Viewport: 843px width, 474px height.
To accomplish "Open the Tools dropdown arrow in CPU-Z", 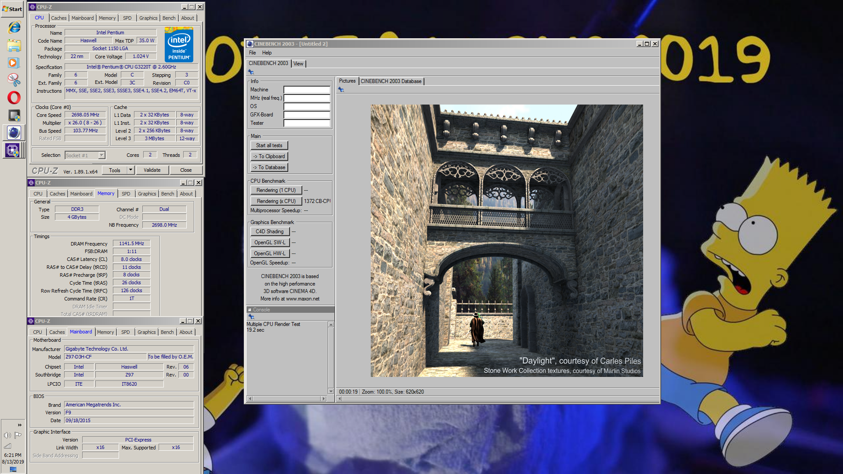I will point(130,170).
